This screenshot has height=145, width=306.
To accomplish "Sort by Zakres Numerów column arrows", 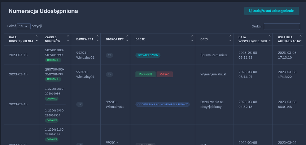I will [x=68, y=39].
